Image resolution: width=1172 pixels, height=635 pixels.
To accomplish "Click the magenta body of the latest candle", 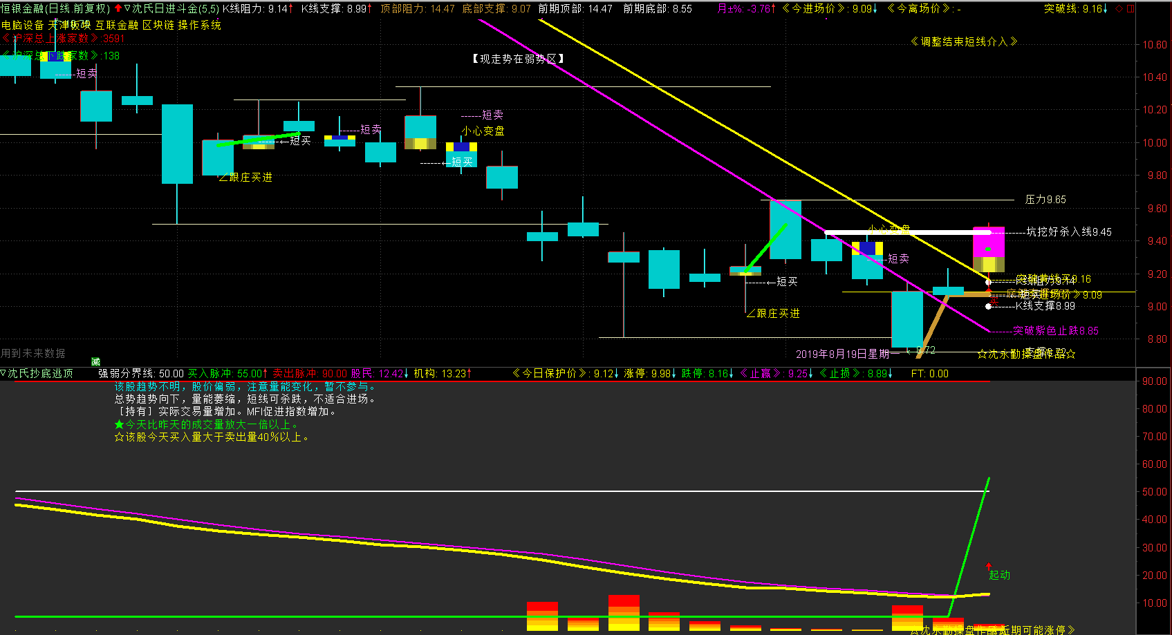I will click(x=989, y=242).
